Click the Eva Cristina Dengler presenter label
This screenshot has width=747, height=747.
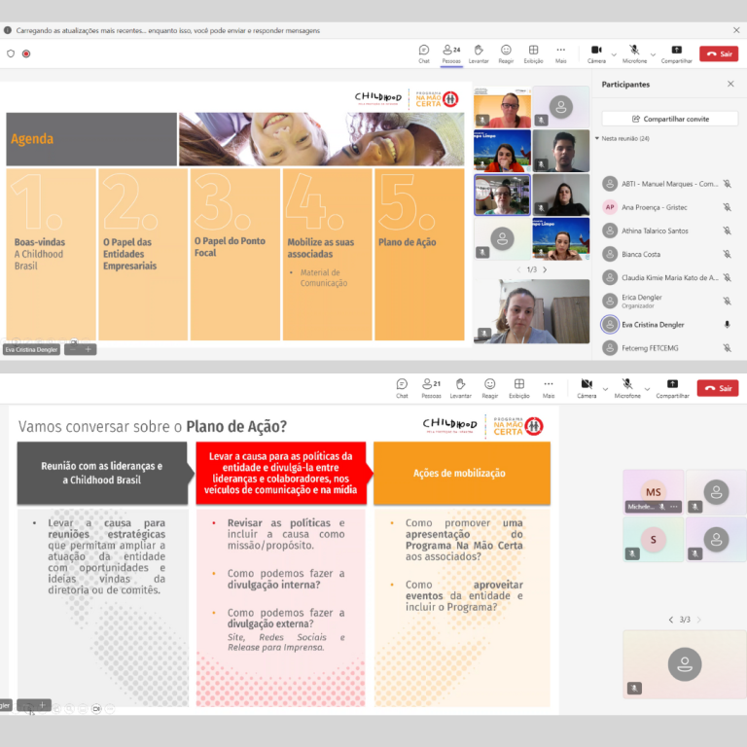point(31,350)
